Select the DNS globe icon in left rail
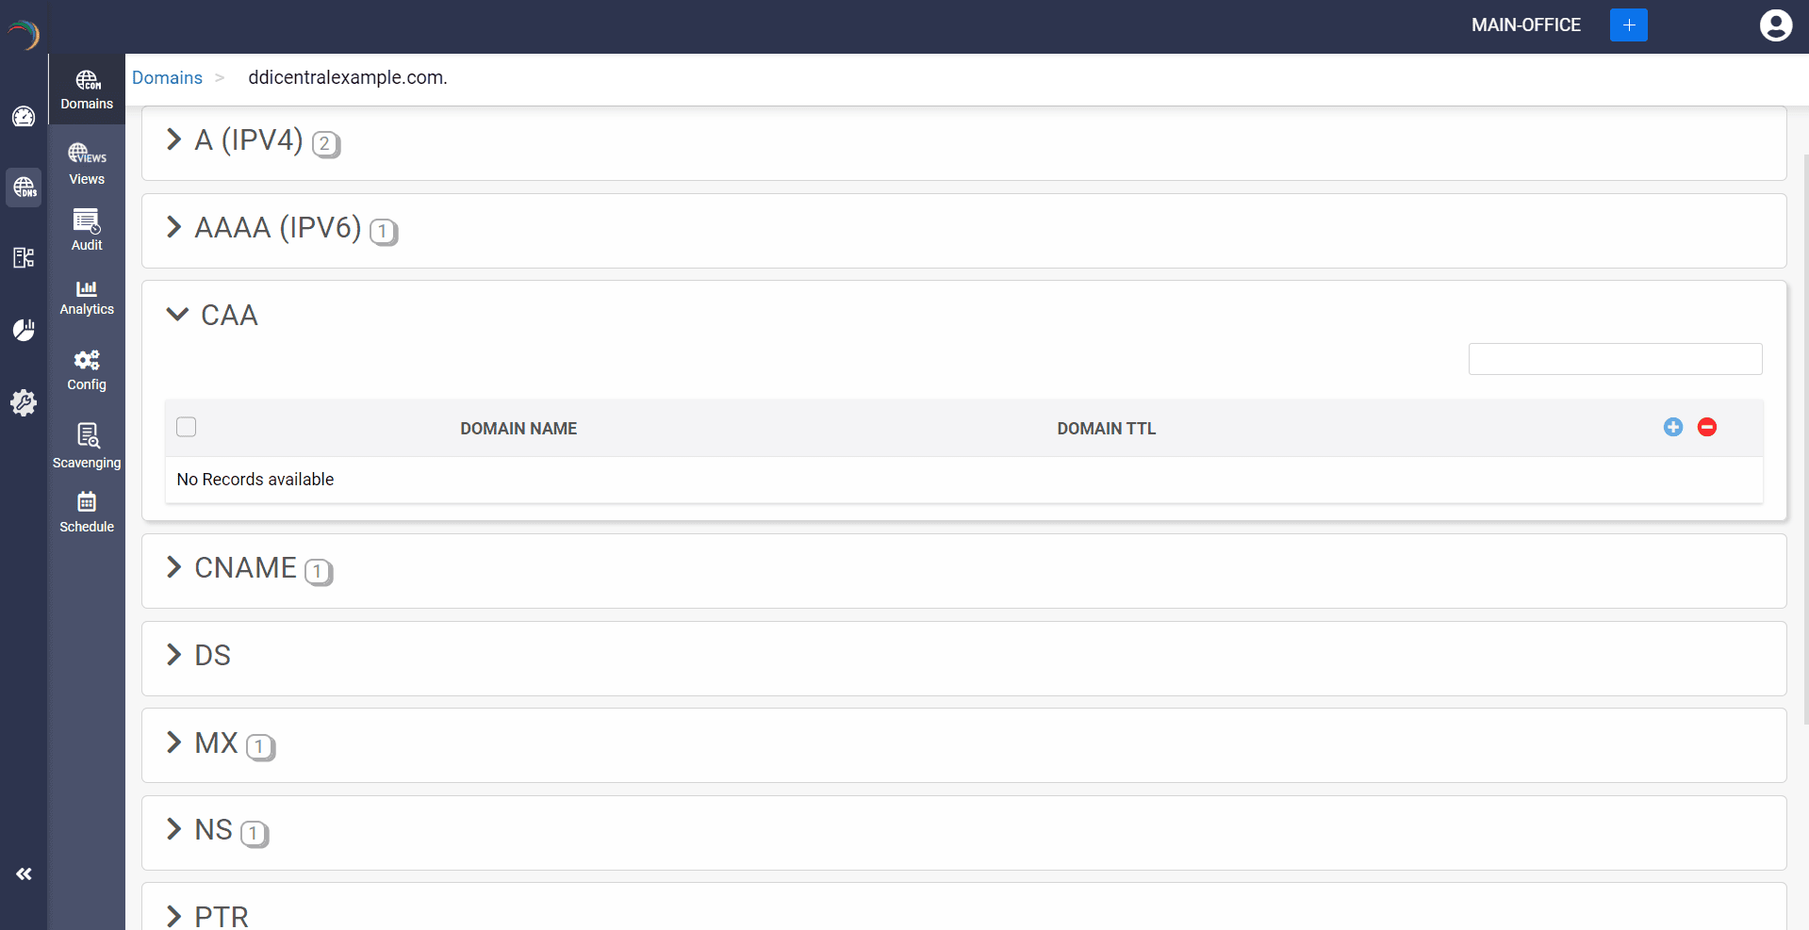The height and width of the screenshot is (930, 1809). coord(24,188)
